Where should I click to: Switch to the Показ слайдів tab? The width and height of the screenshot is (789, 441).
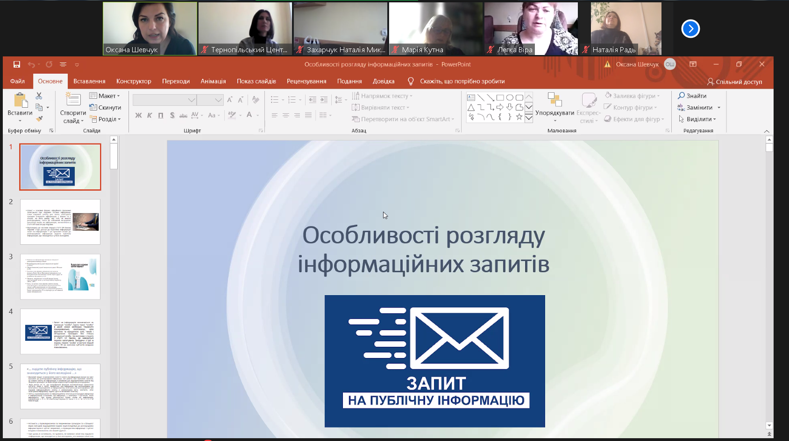(256, 81)
